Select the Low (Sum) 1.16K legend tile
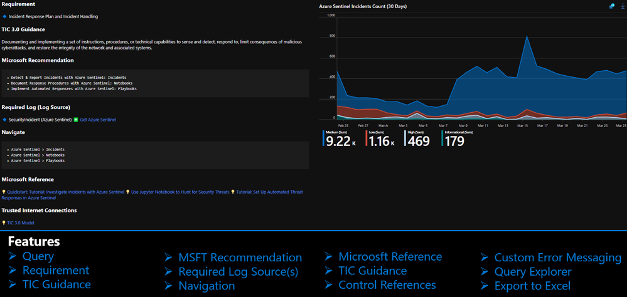 380,138
